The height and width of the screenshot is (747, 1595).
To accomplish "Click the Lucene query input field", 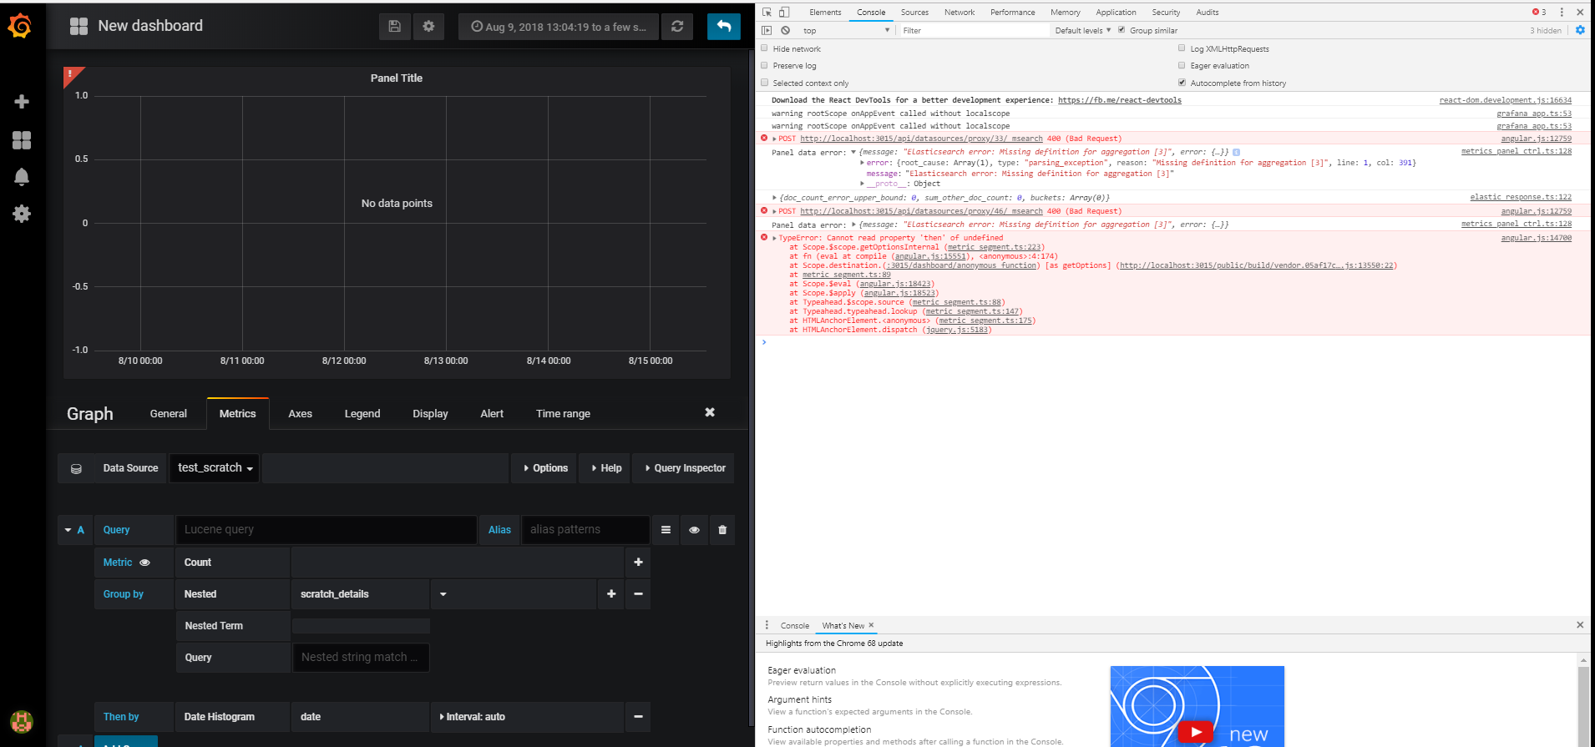I will [327, 530].
